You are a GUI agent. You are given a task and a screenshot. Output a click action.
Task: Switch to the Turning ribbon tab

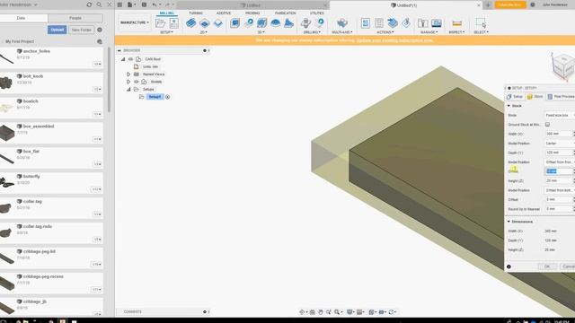point(196,13)
